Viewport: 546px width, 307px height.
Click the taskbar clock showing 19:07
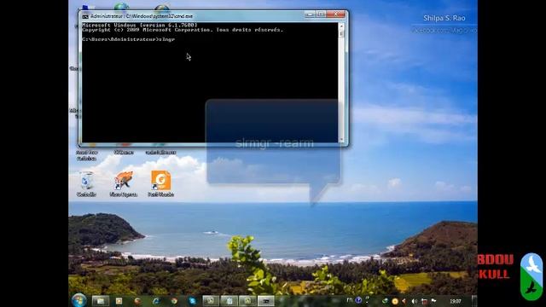pyautogui.click(x=455, y=301)
